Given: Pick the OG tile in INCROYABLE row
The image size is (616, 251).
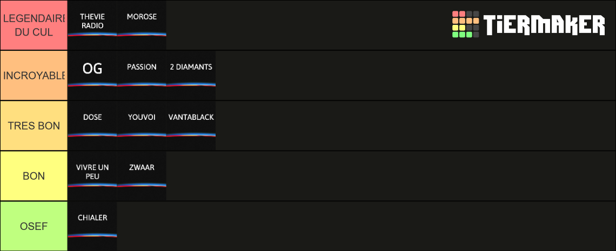Looking at the screenshot, I should point(92,76).
